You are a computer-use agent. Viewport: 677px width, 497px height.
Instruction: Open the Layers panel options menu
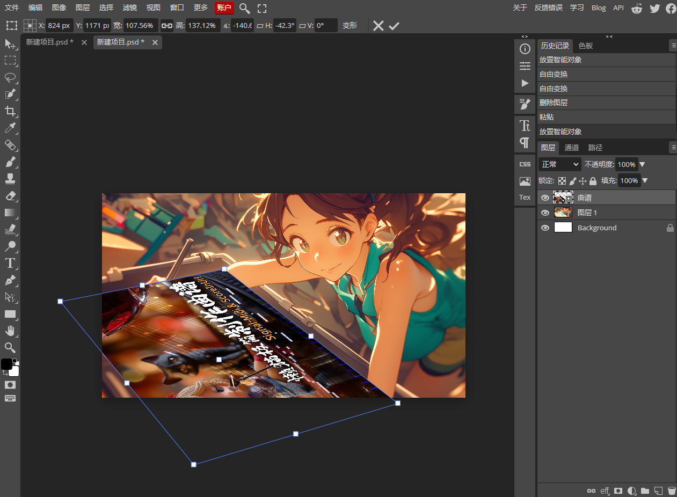pos(673,148)
